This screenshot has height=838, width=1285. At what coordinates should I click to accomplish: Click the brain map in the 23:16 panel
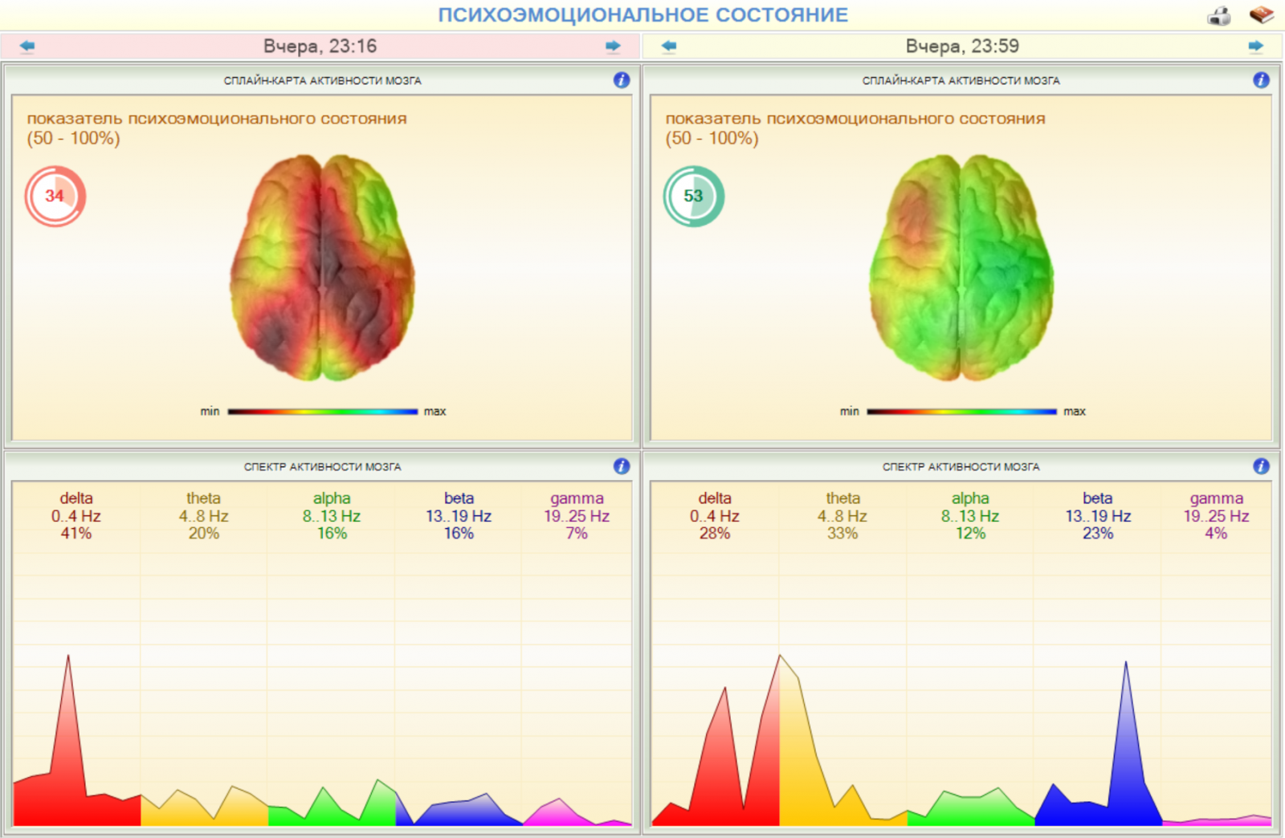(x=322, y=267)
